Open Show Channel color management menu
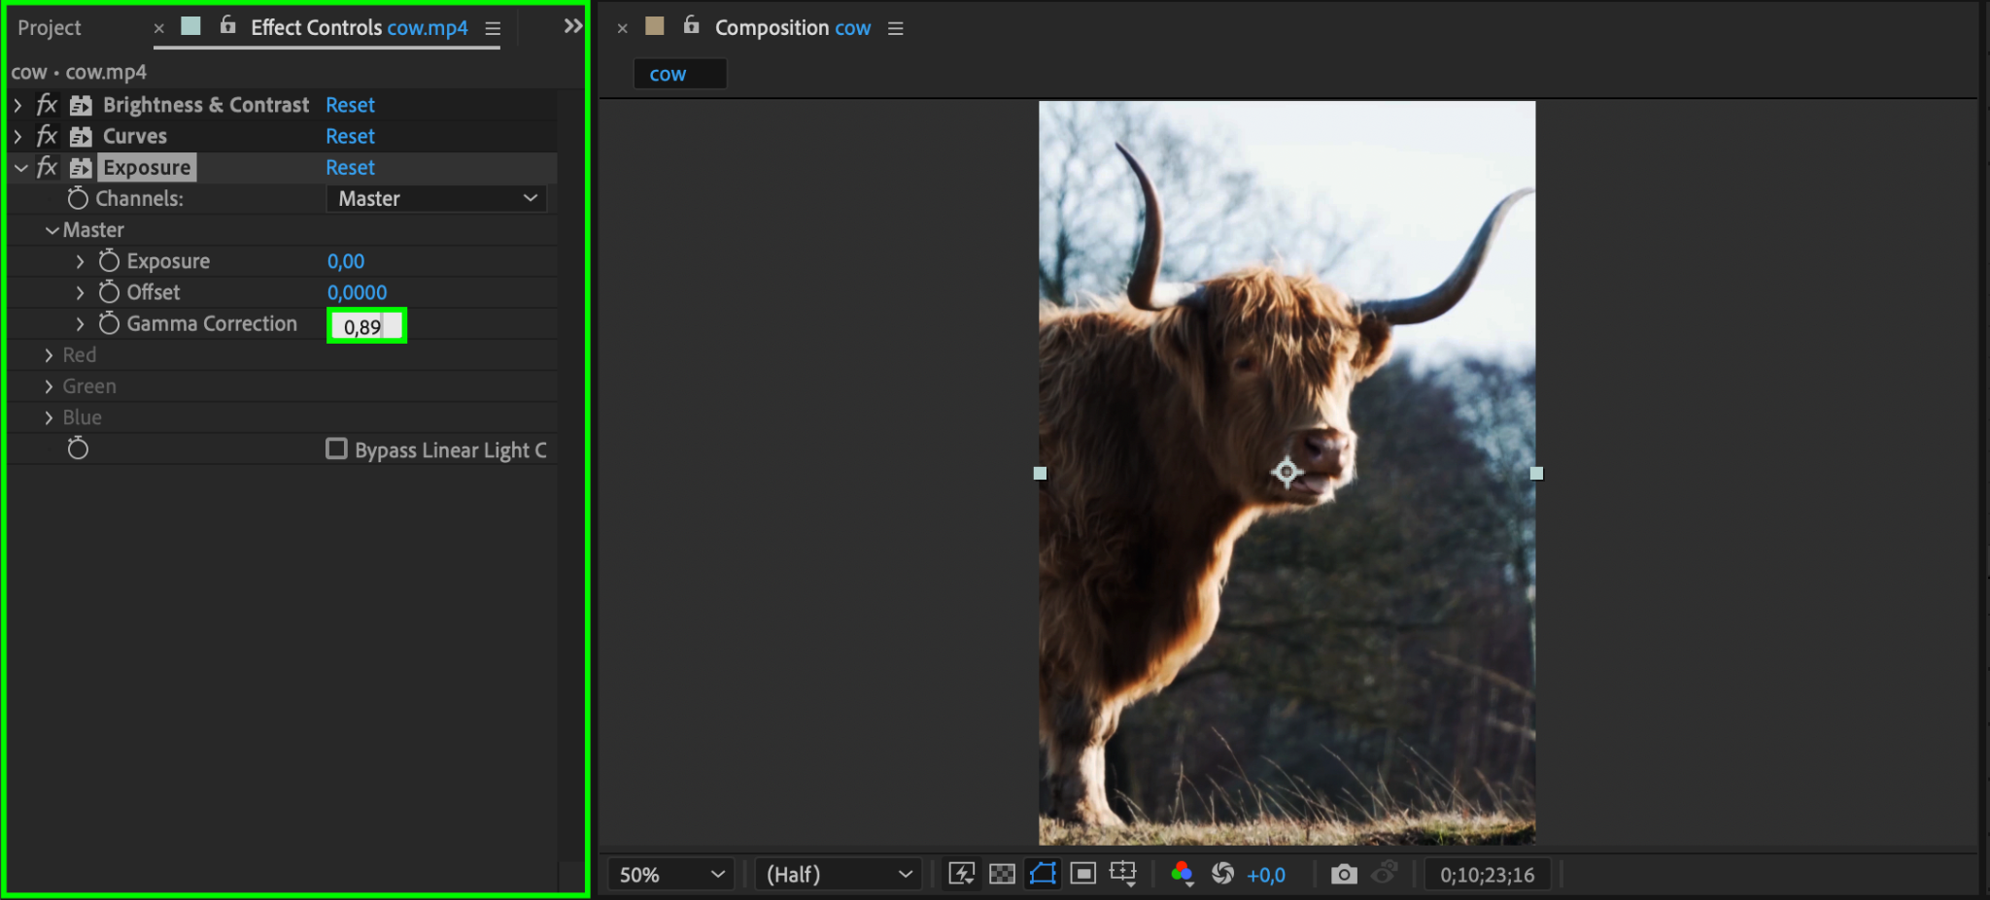This screenshot has width=1990, height=900. (1182, 874)
